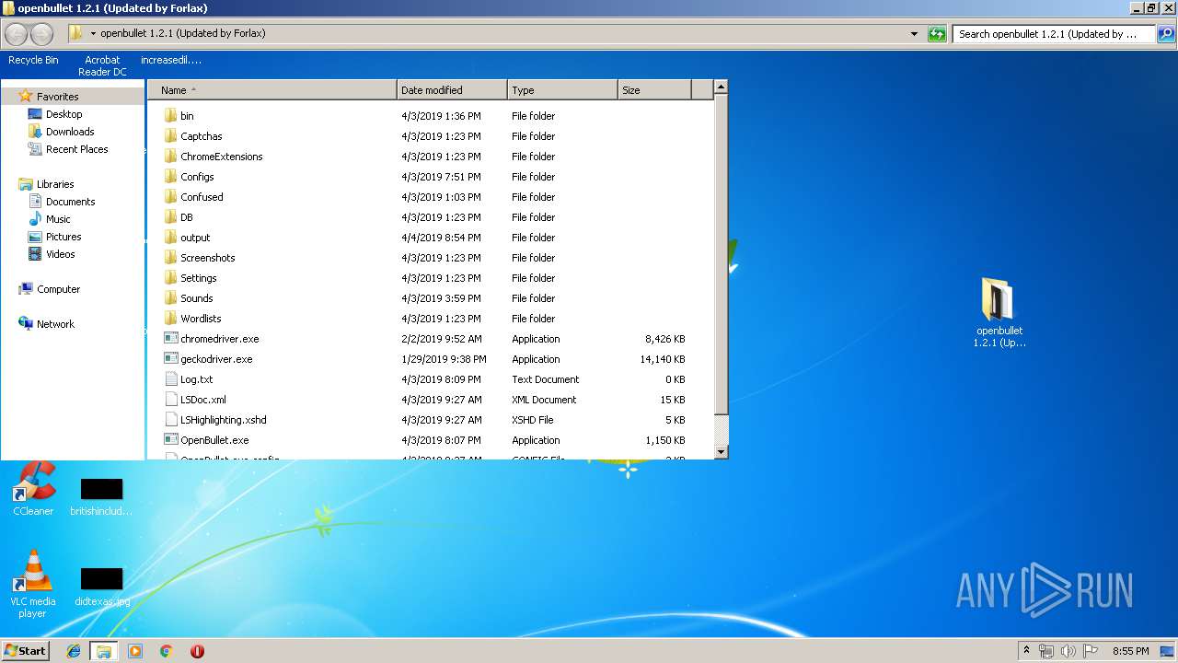Select the Screenshots folder icon
The image size is (1178, 663).
pyautogui.click(x=170, y=258)
